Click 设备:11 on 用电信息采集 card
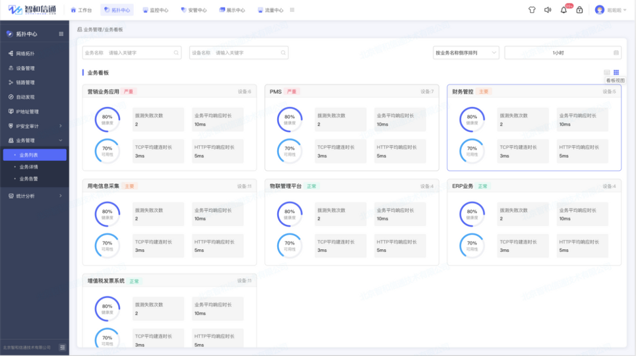This screenshot has height=356, width=636. tap(244, 186)
